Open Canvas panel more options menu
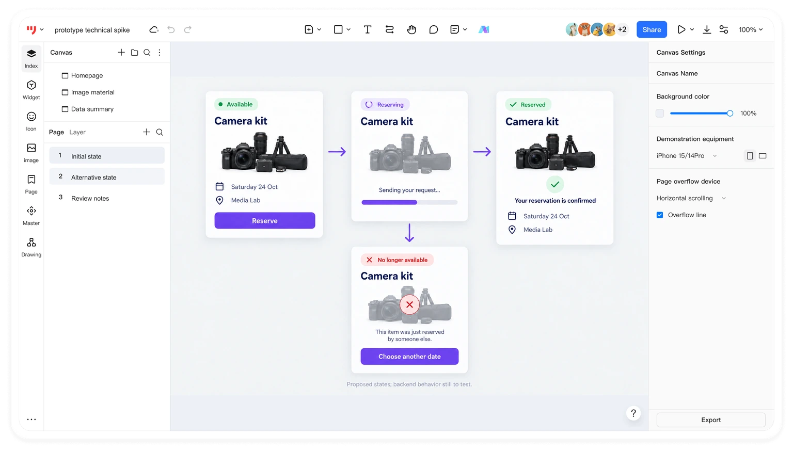793x452 pixels. [160, 52]
